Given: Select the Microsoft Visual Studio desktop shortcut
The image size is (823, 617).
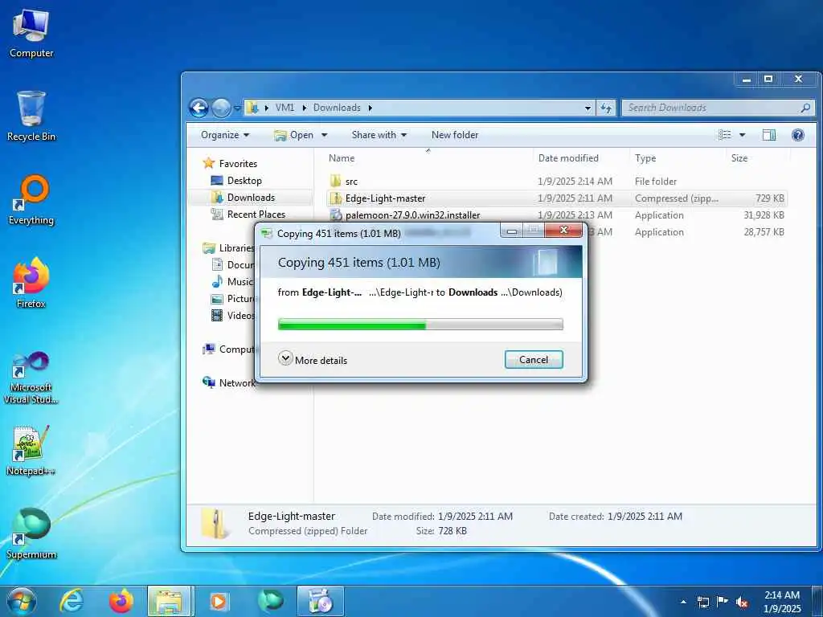Looking at the screenshot, I should 31,378.
